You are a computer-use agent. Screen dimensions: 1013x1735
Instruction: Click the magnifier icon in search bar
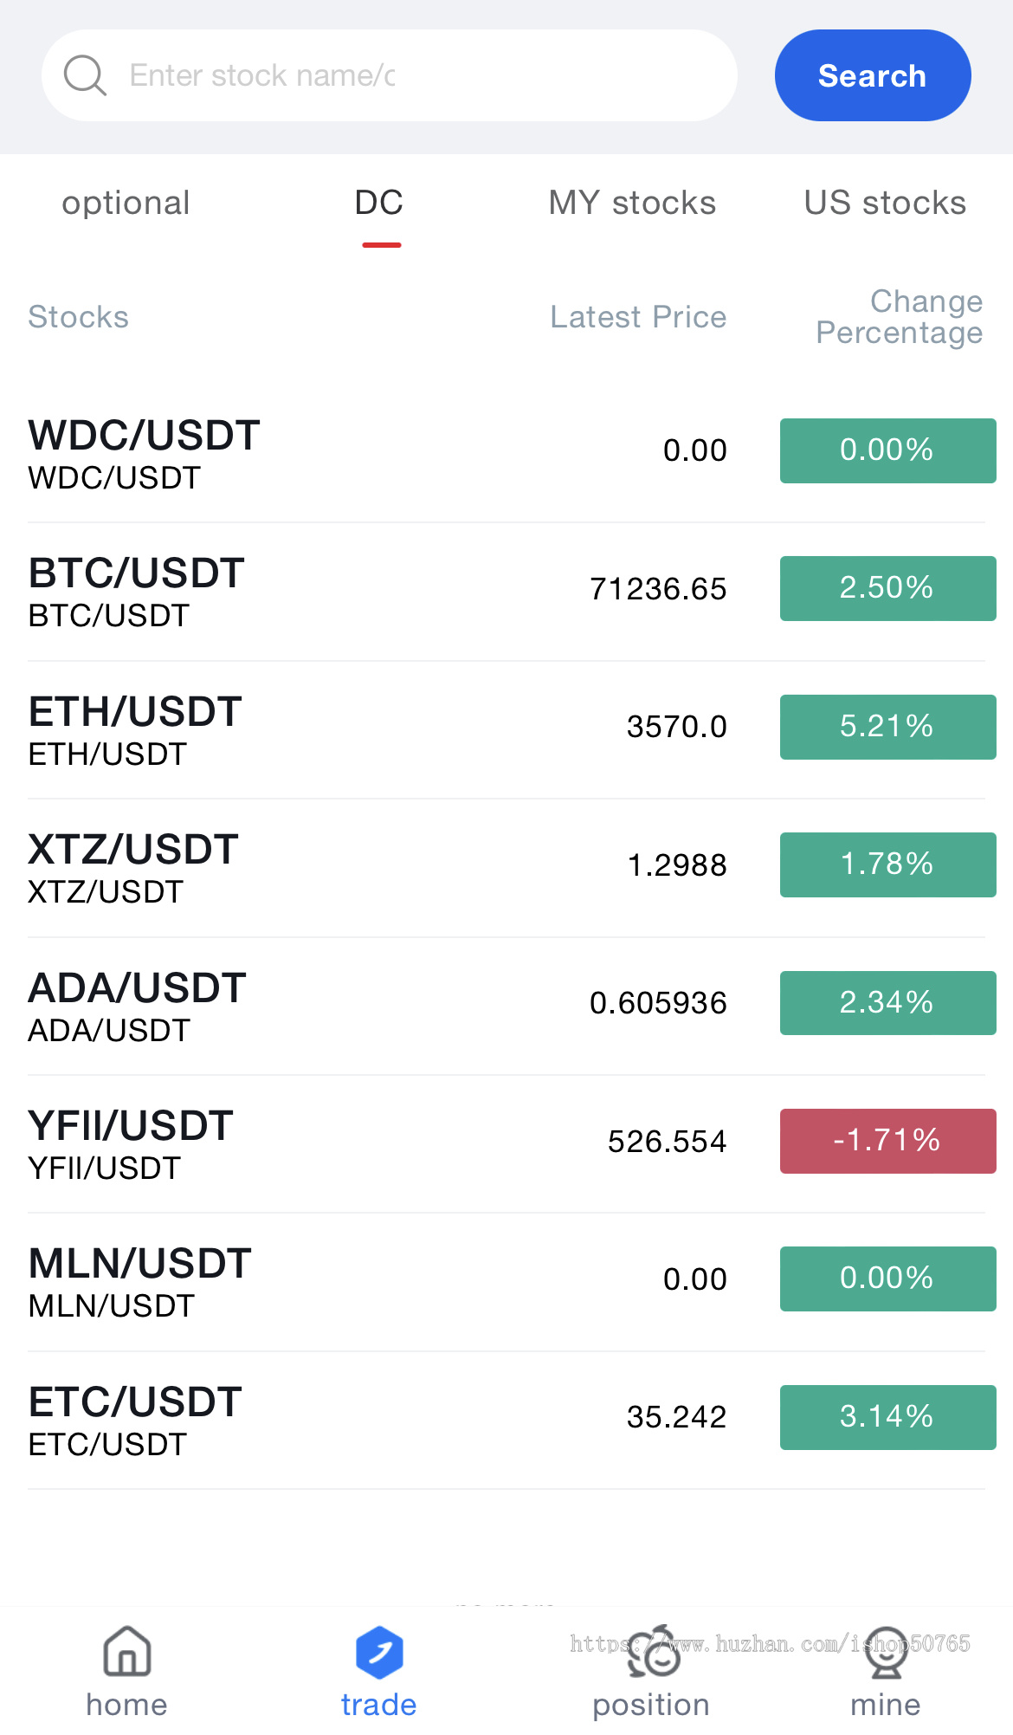pos(85,75)
